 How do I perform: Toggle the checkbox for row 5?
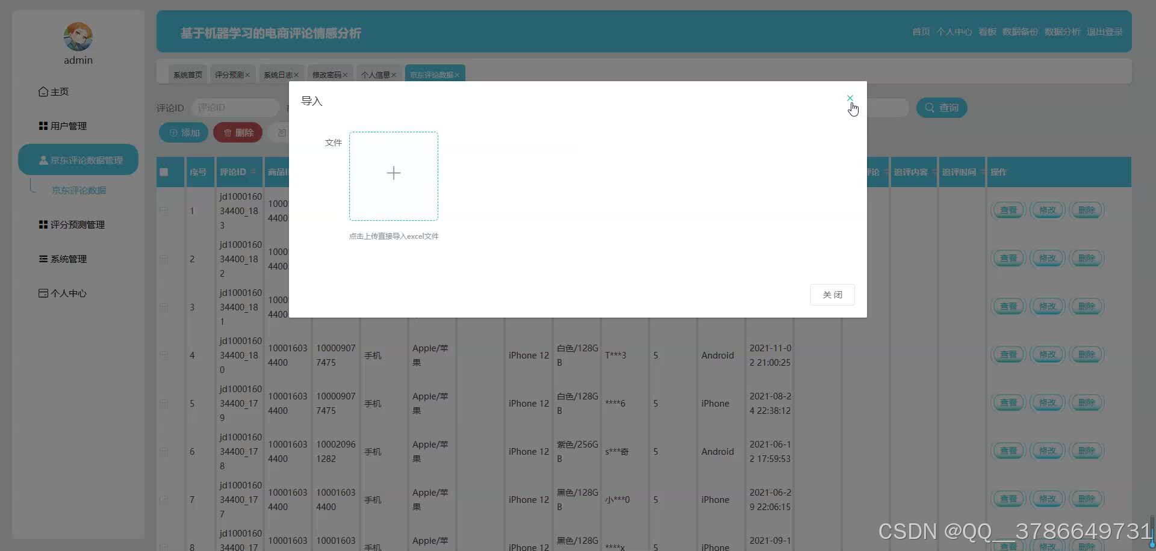(x=164, y=404)
